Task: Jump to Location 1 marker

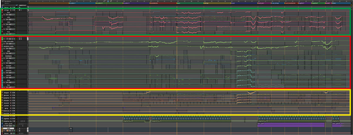Action: click(72, 3)
